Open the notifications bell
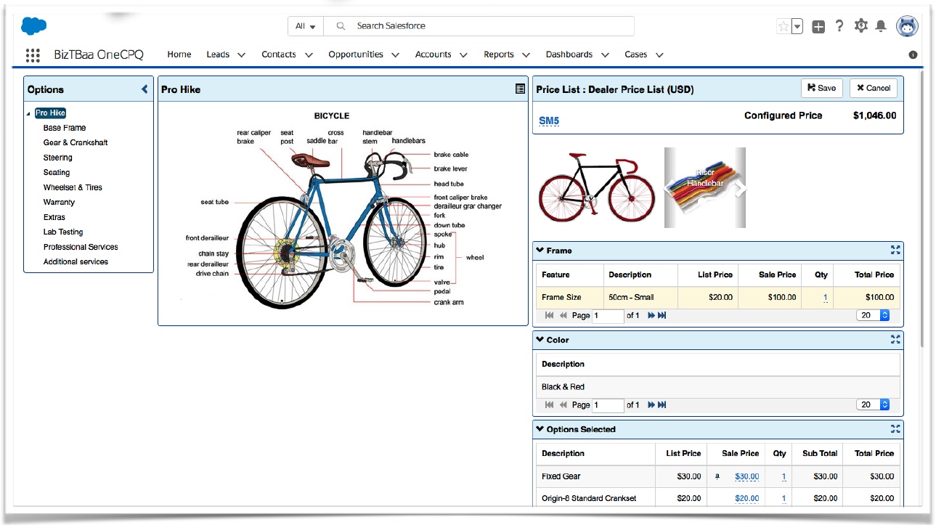 [881, 26]
